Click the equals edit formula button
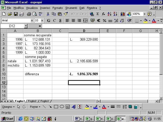Image resolution: width=163 pixels, height=122 pixels. [x=40, y=26]
